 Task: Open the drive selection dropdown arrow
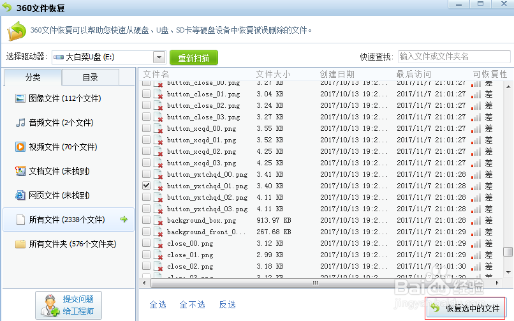pos(159,57)
